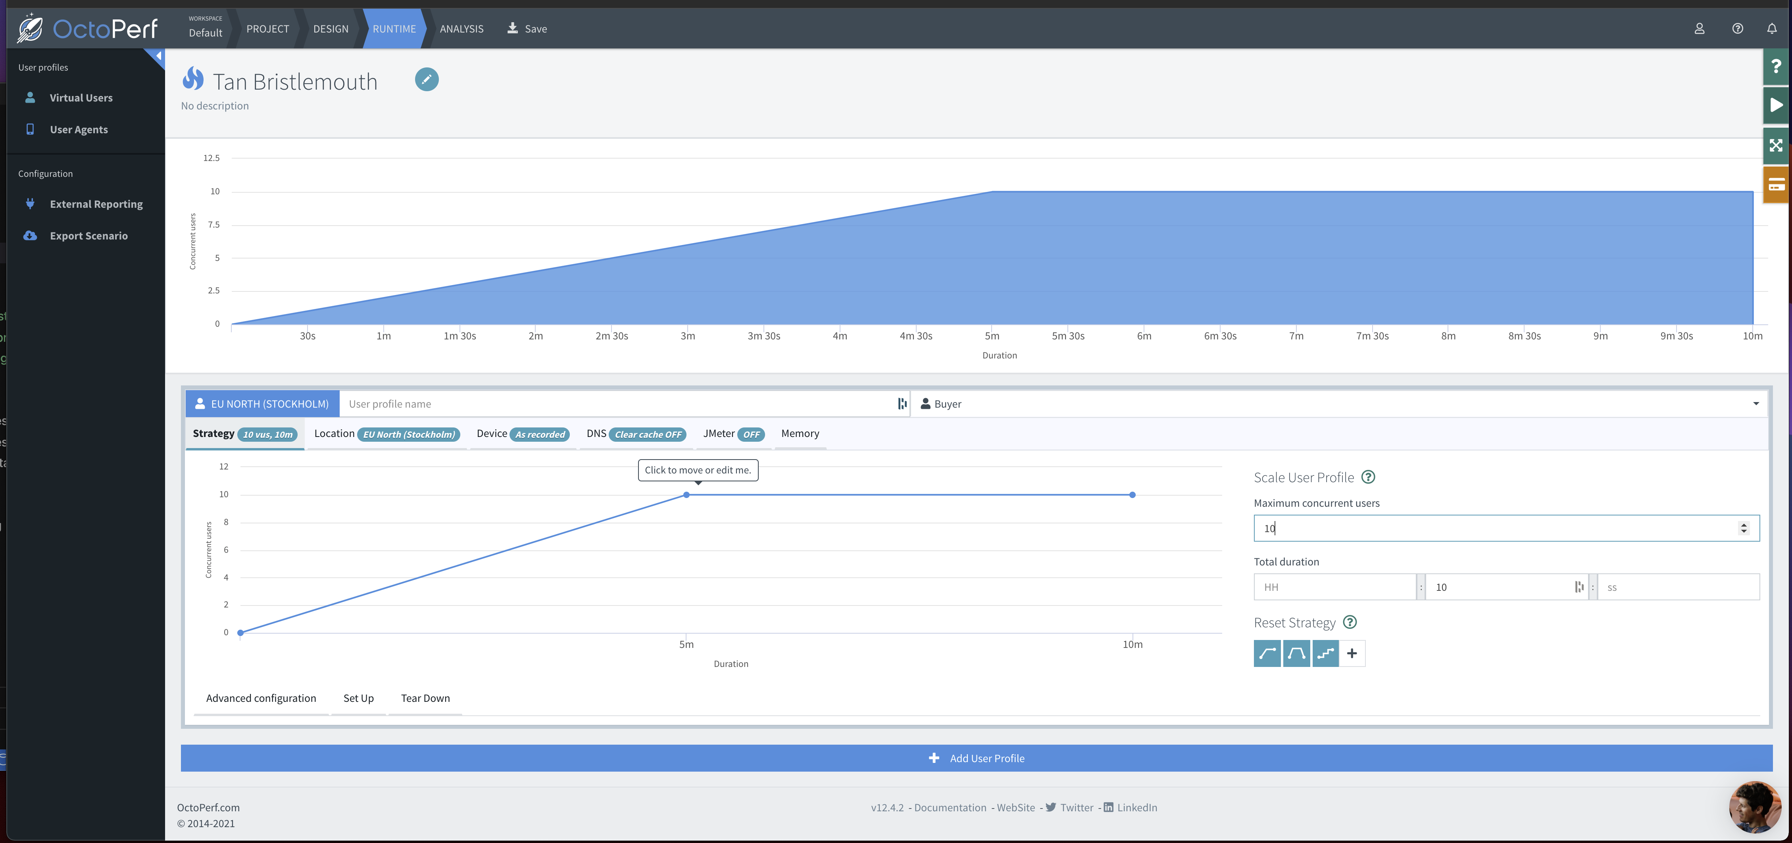Focus the ss duration field

[x=1678, y=587]
